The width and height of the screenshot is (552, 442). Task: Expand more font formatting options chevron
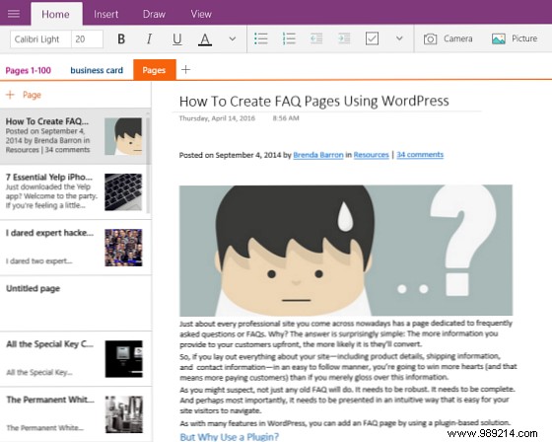(x=233, y=38)
